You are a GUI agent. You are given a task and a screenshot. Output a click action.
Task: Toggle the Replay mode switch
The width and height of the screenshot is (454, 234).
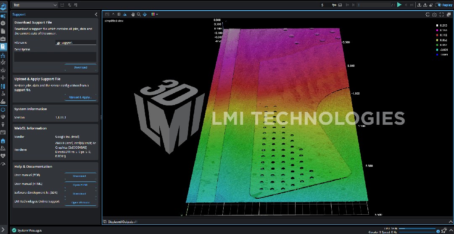pyautogui.click(x=438, y=5)
